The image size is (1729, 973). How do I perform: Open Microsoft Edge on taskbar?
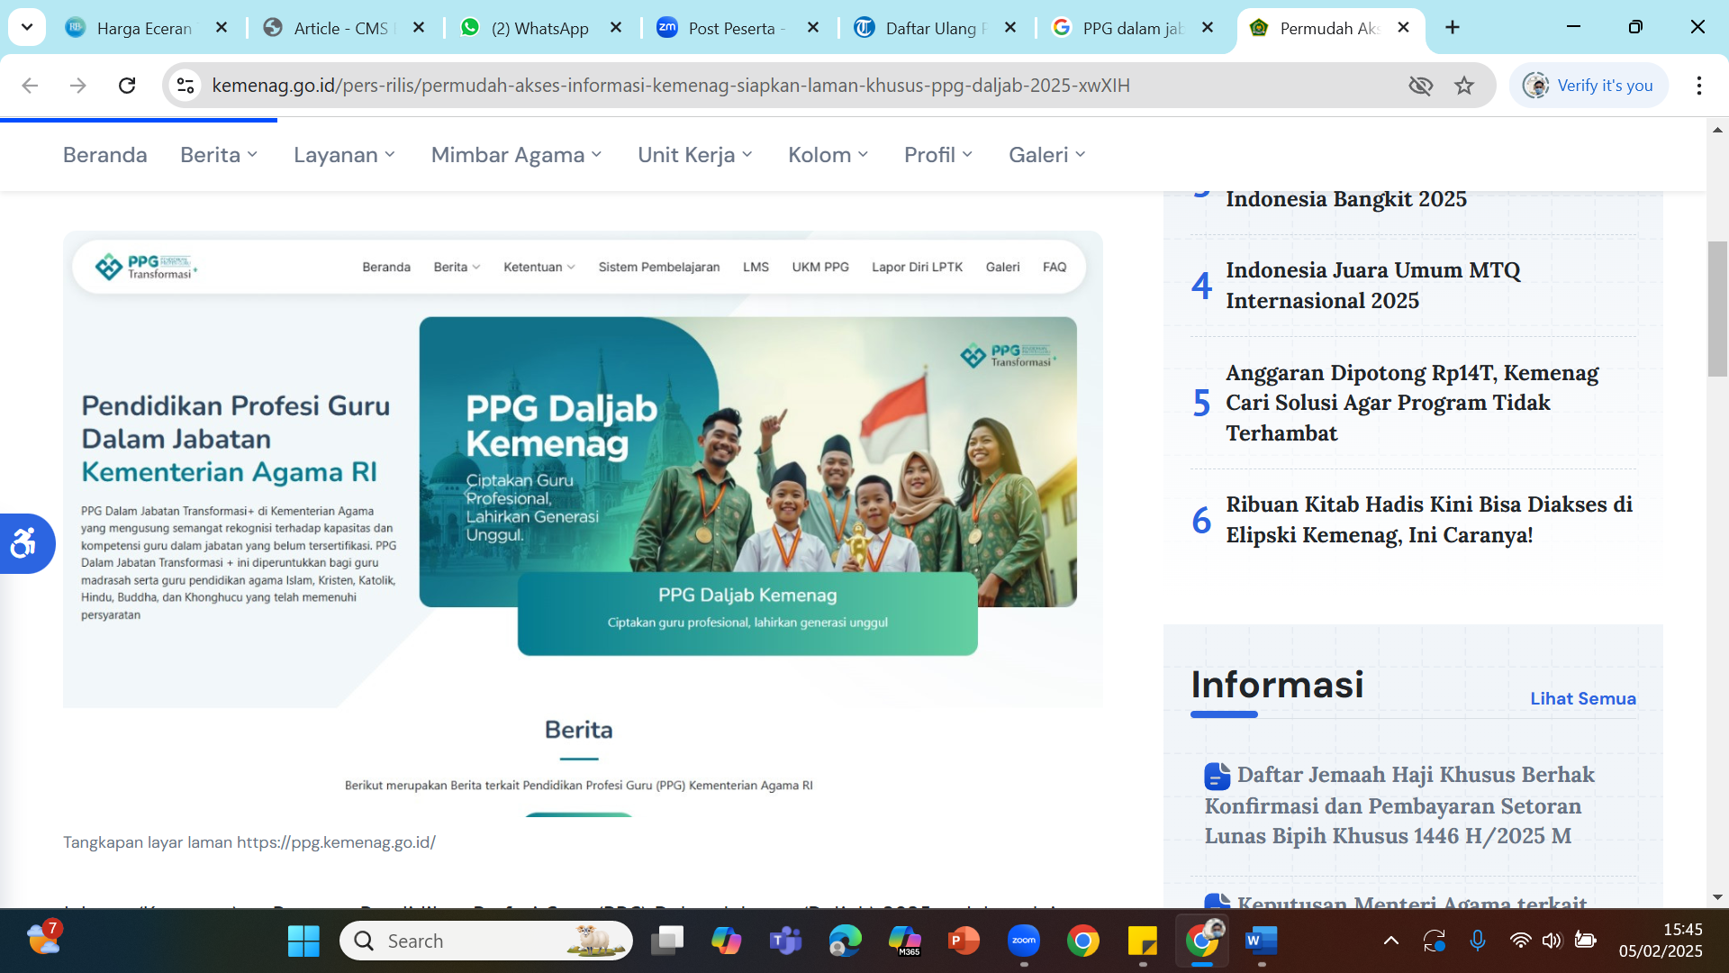click(845, 941)
